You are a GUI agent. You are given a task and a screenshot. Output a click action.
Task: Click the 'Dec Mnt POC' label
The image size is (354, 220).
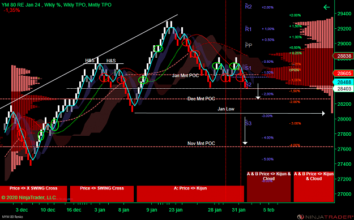click(x=201, y=99)
